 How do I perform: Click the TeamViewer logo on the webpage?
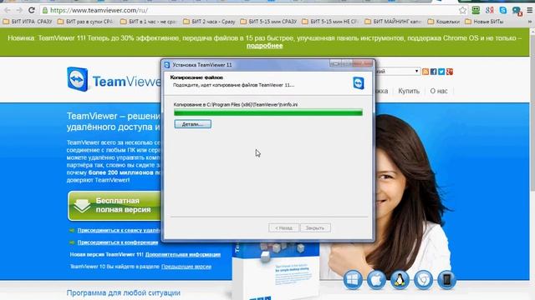point(114,80)
